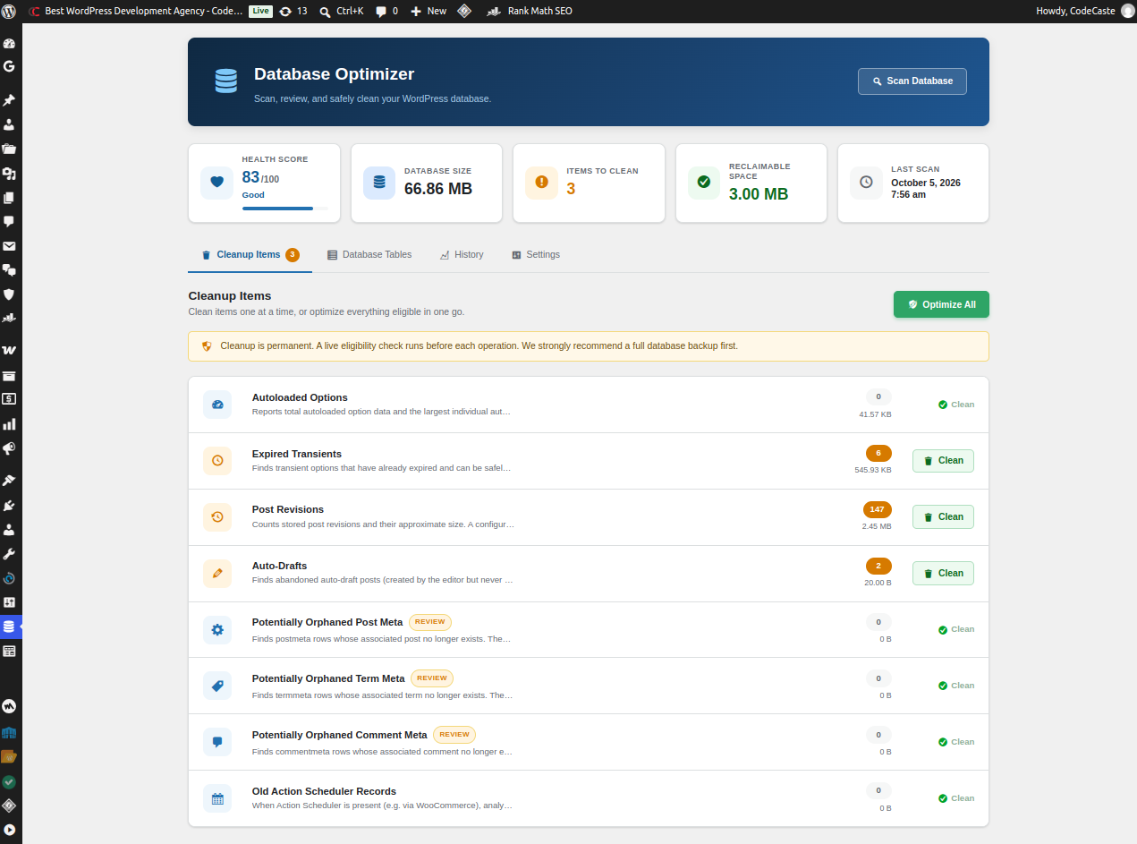Viewport: 1137px width, 844px height.
Task: Click the Scan Database button
Action: [912, 81]
